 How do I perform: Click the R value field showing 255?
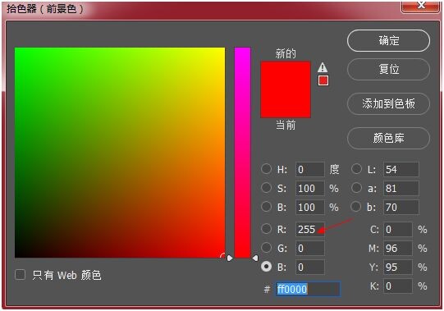point(309,230)
